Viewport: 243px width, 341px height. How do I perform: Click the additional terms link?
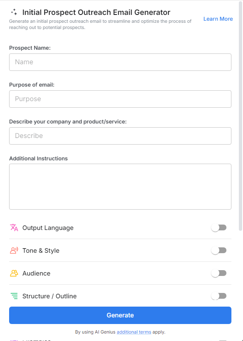(x=134, y=332)
